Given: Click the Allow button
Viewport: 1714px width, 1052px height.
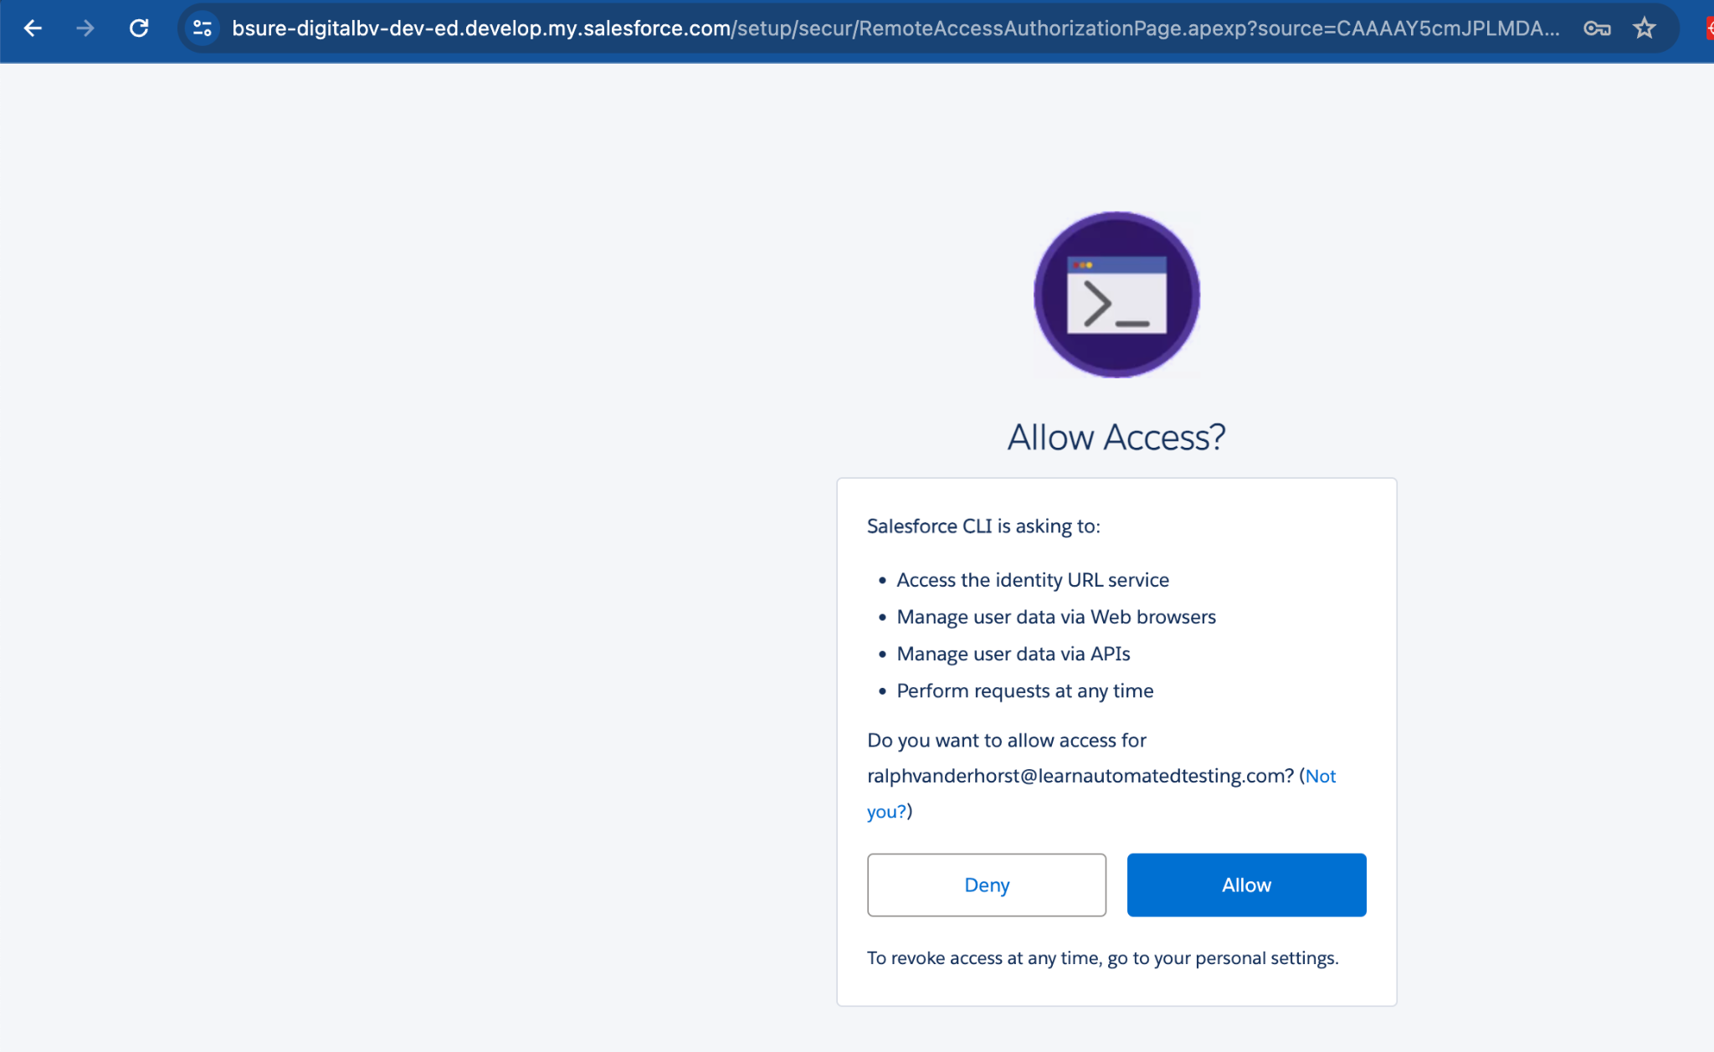Looking at the screenshot, I should coord(1246,885).
